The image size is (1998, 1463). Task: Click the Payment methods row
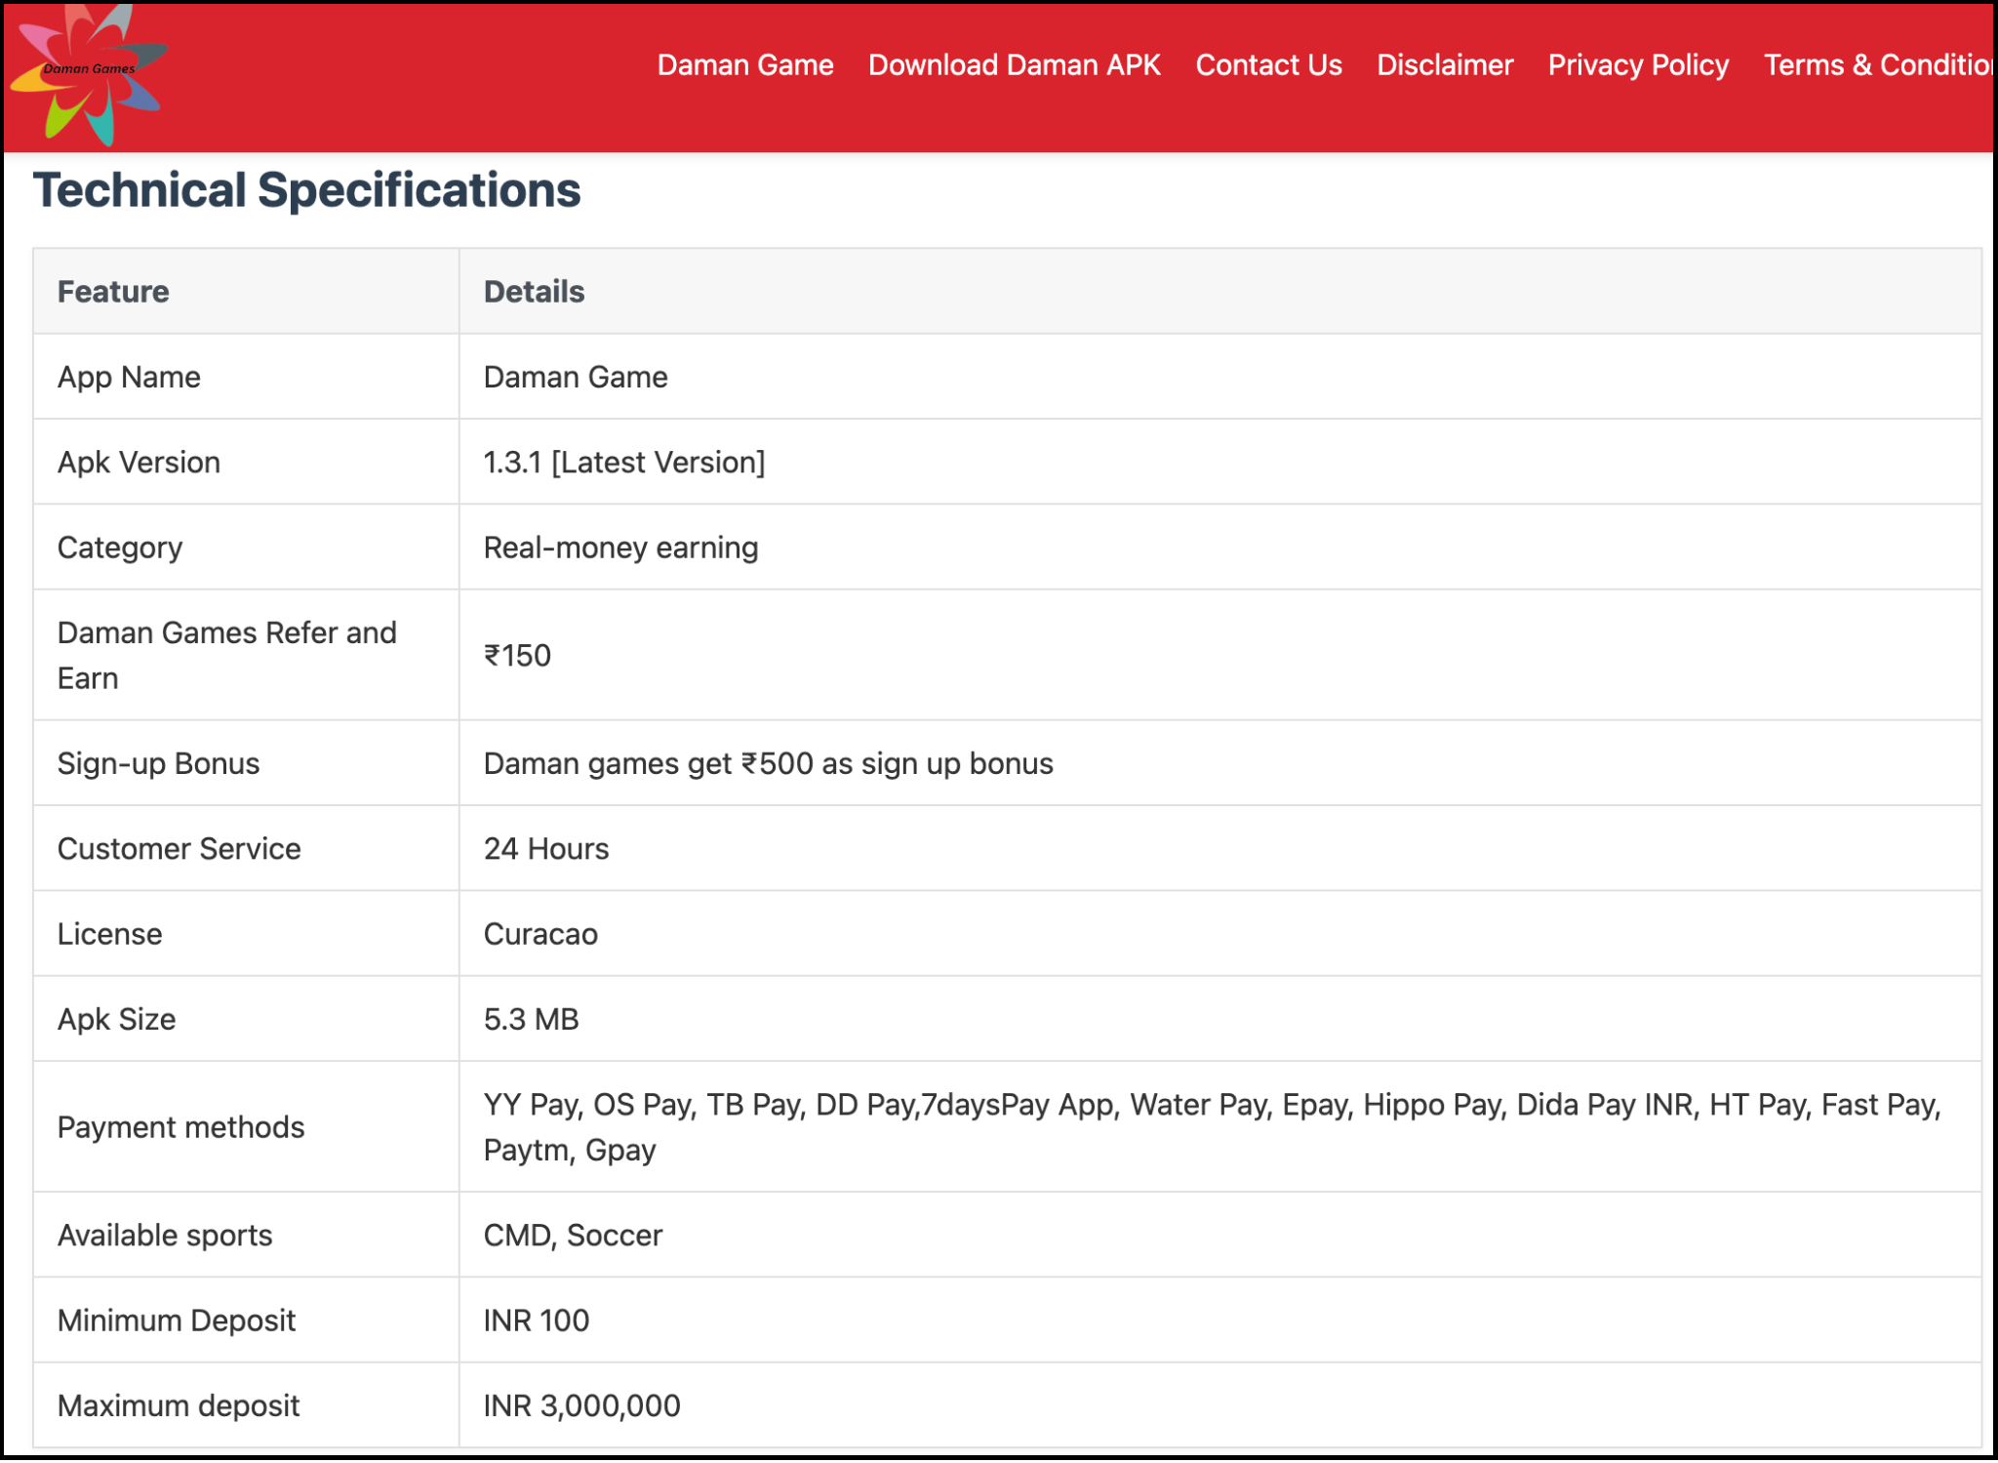pyautogui.click(x=181, y=1126)
